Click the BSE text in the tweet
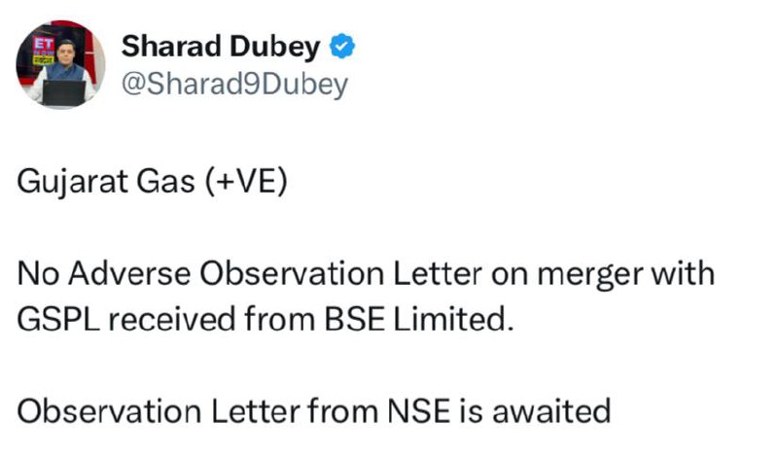This screenshot has height=458, width=778. tap(355, 319)
